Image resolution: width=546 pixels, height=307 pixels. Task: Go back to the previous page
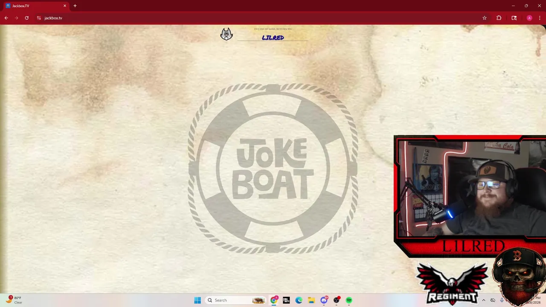(6, 18)
